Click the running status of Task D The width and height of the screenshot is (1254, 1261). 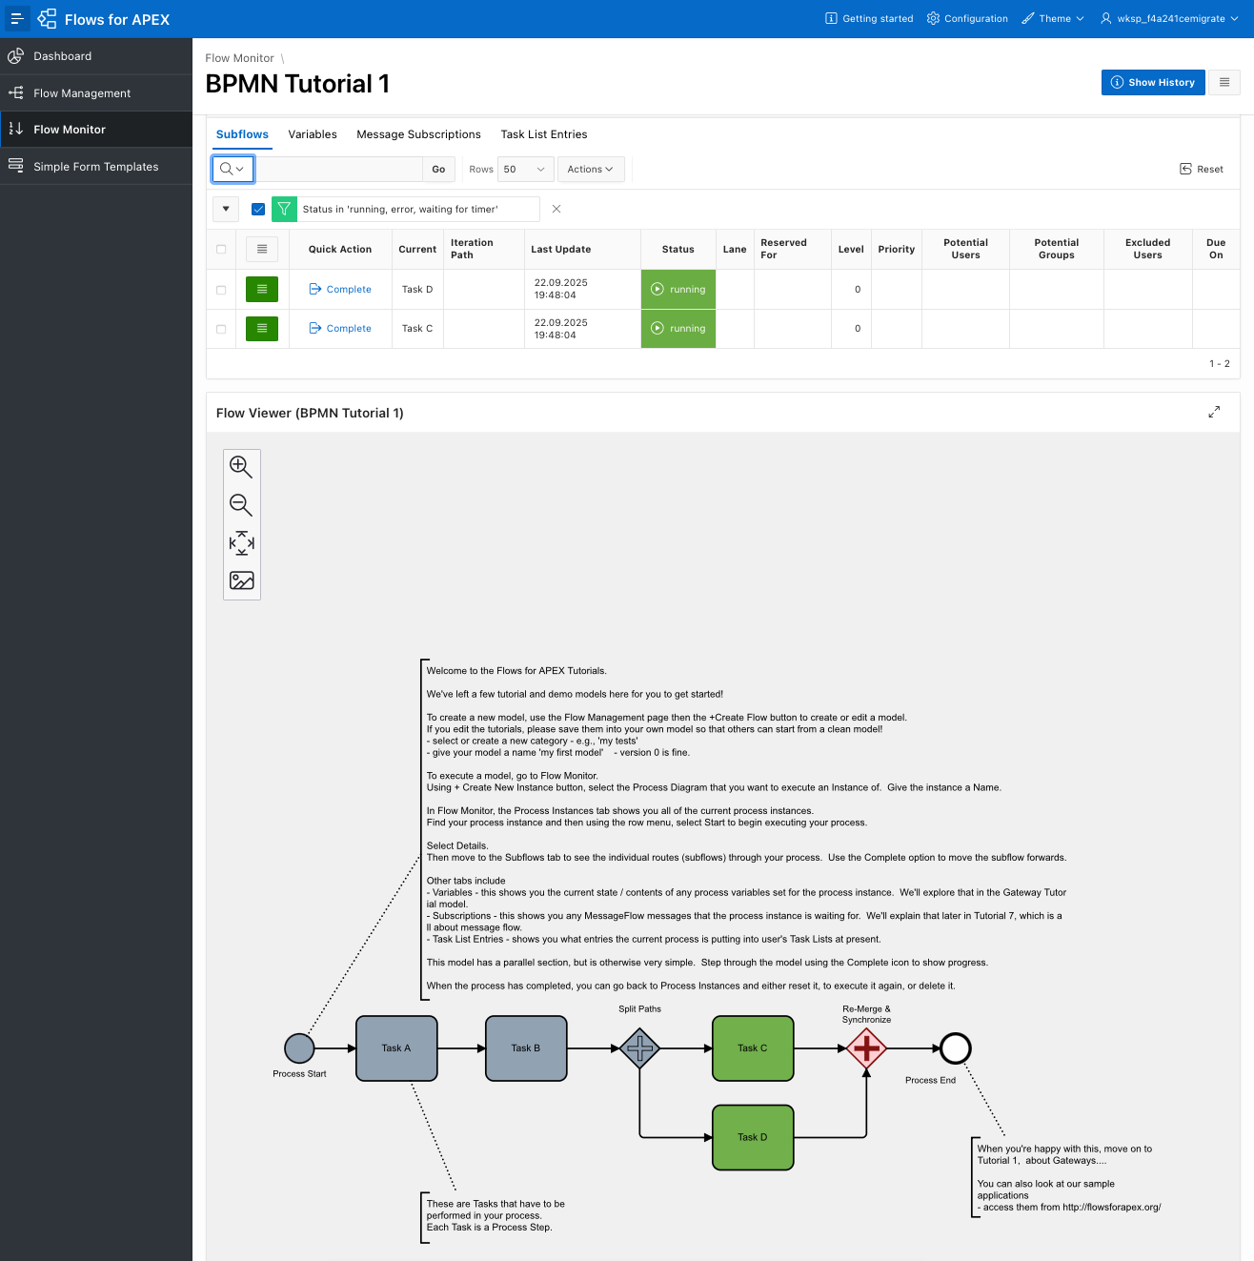(678, 290)
